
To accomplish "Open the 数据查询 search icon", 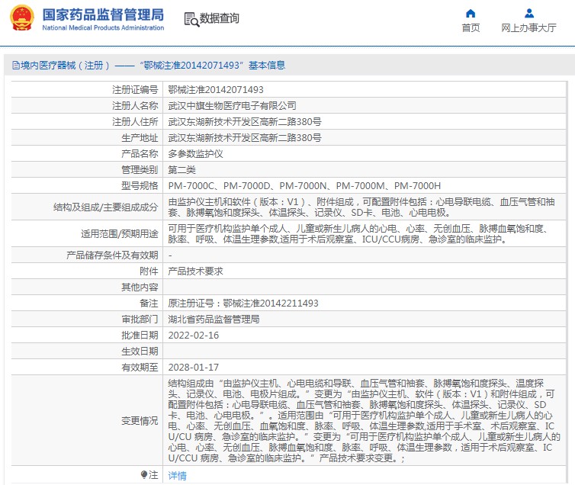I will click(x=191, y=19).
